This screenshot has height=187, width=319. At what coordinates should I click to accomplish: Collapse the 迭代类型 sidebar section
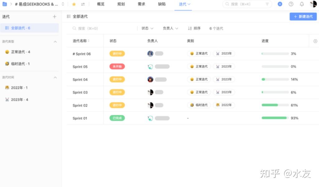pyautogui.click(x=55, y=41)
